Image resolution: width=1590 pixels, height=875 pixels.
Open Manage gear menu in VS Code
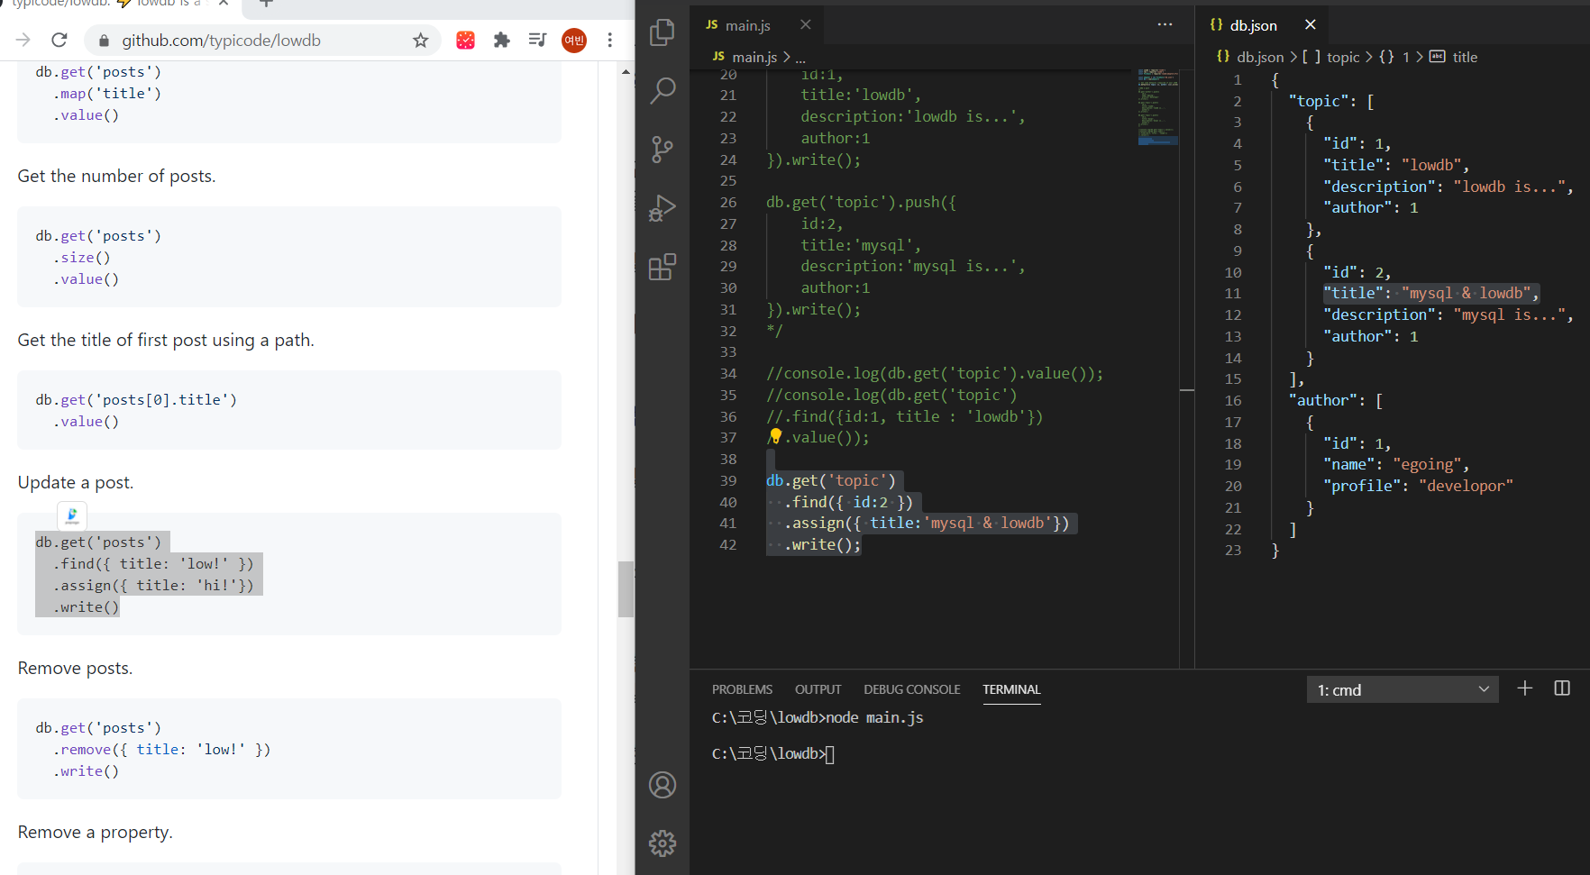coord(662,843)
